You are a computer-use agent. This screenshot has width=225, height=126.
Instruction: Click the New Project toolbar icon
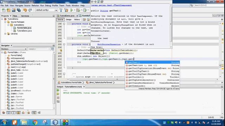(x=8, y=10)
